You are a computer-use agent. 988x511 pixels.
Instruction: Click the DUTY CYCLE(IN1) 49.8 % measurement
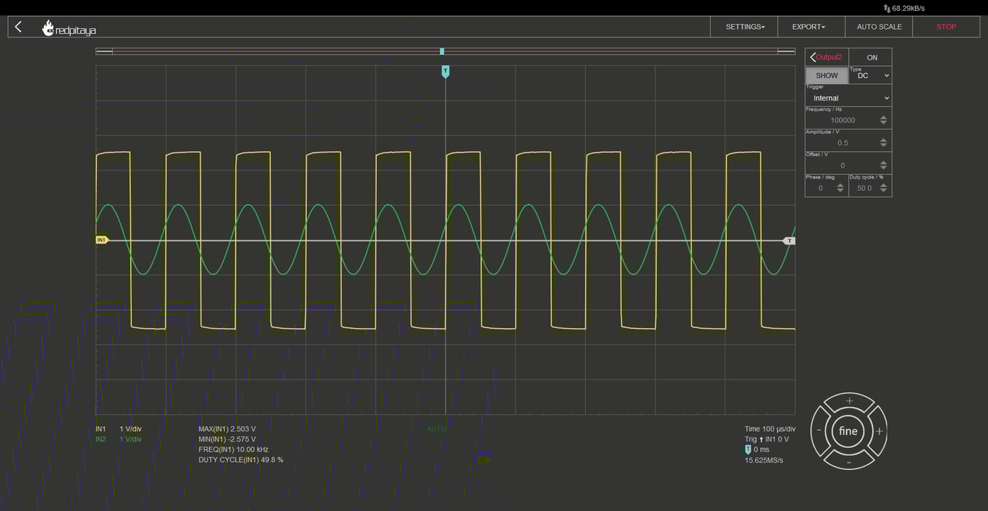241,460
